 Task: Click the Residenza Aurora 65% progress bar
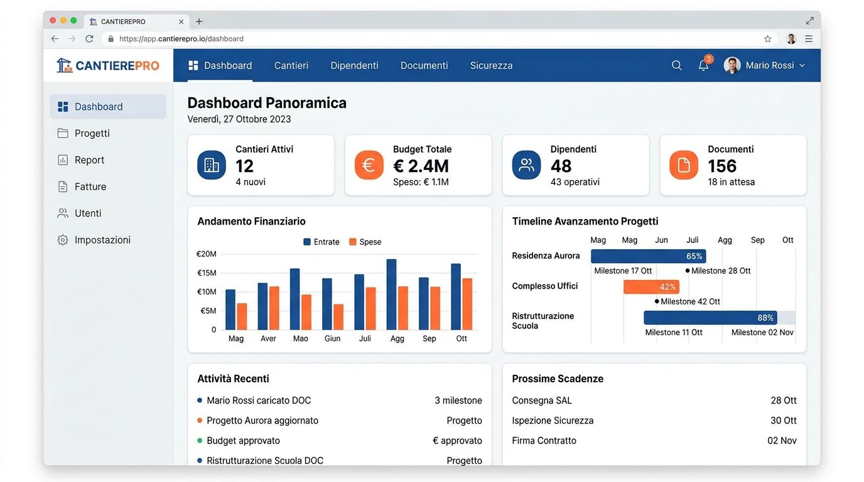tap(648, 255)
